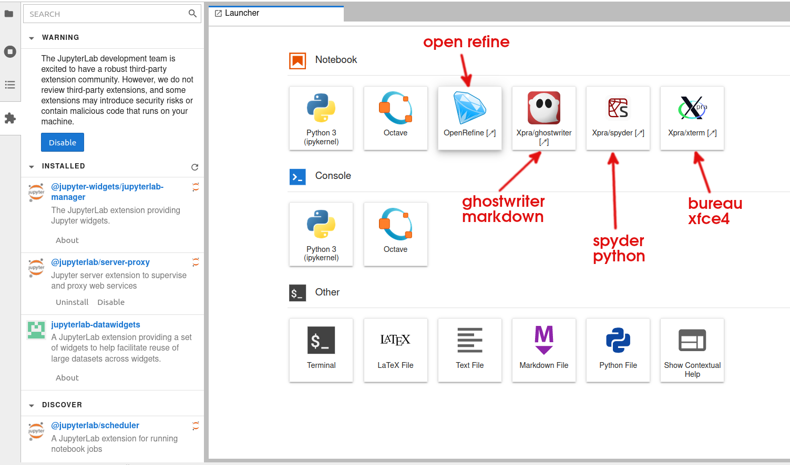Open the file browser sidebar icon
This screenshot has width=790, height=465.
pyautogui.click(x=9, y=14)
